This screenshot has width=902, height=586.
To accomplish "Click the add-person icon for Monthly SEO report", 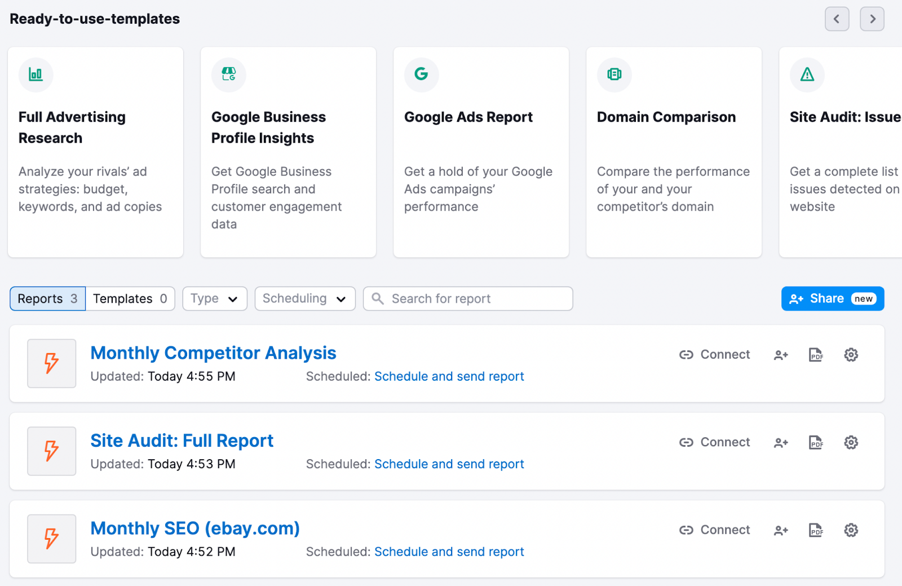I will [780, 530].
